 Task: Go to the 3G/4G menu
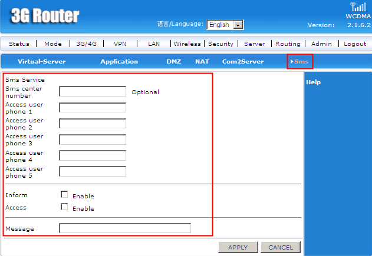pyautogui.click(x=86, y=44)
